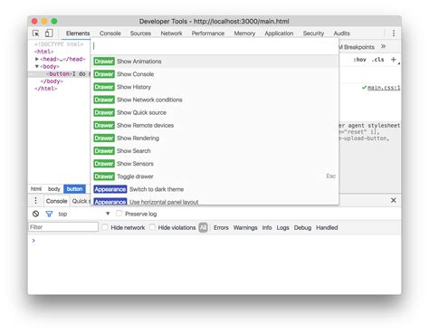Run the Show Console command
Image resolution: width=429 pixels, height=334 pixels.
coord(214,74)
